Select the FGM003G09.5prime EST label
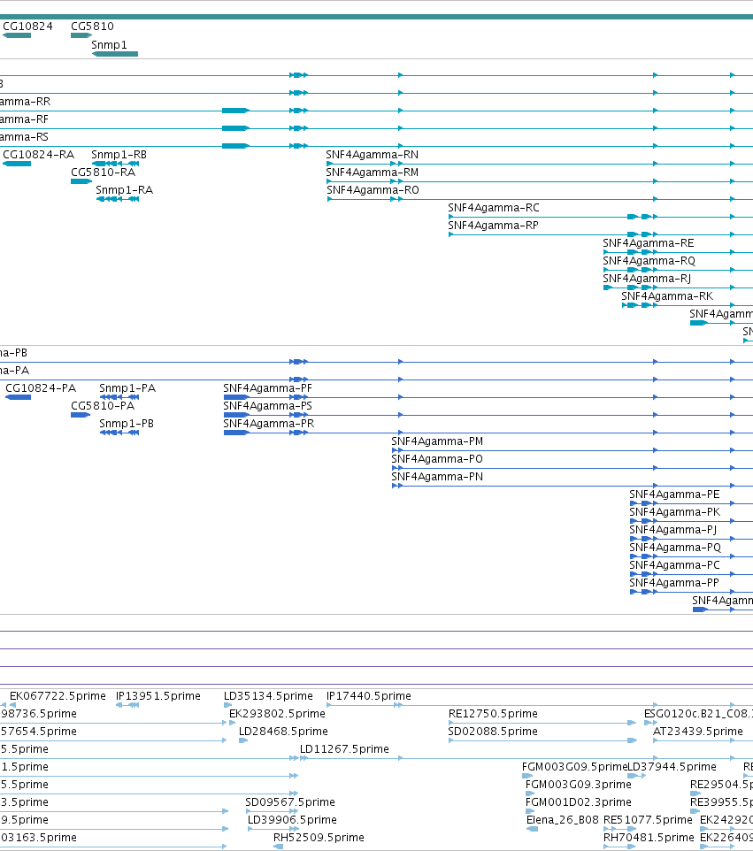The height and width of the screenshot is (851, 753). pyautogui.click(x=574, y=767)
